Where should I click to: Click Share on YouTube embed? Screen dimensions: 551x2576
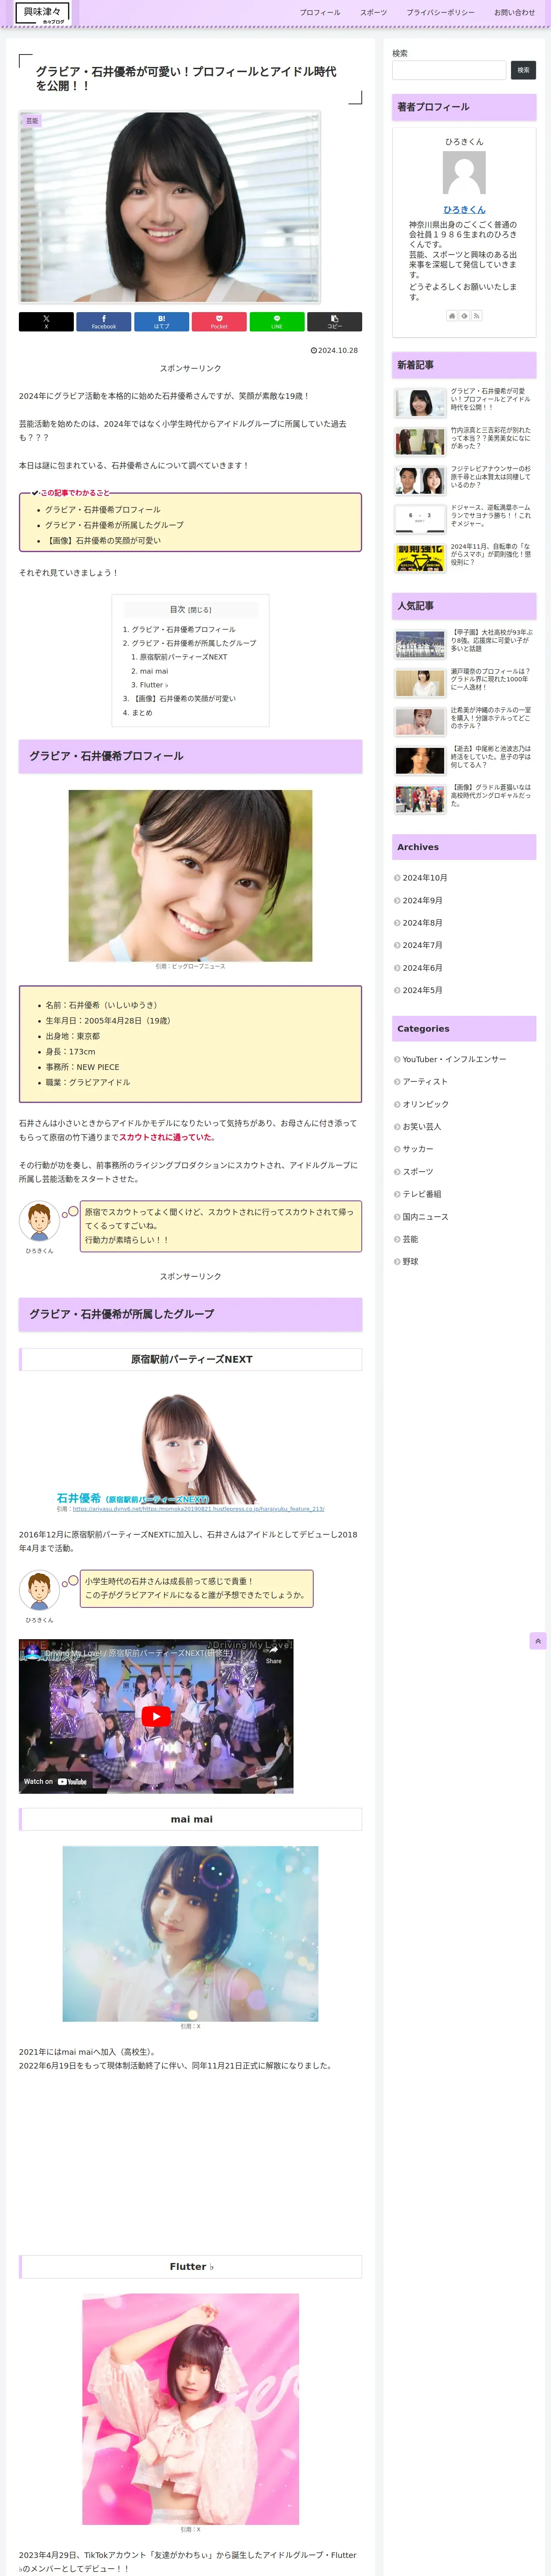(x=273, y=1655)
